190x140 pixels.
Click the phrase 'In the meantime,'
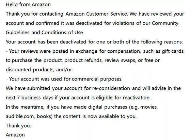click(x=25, y=107)
